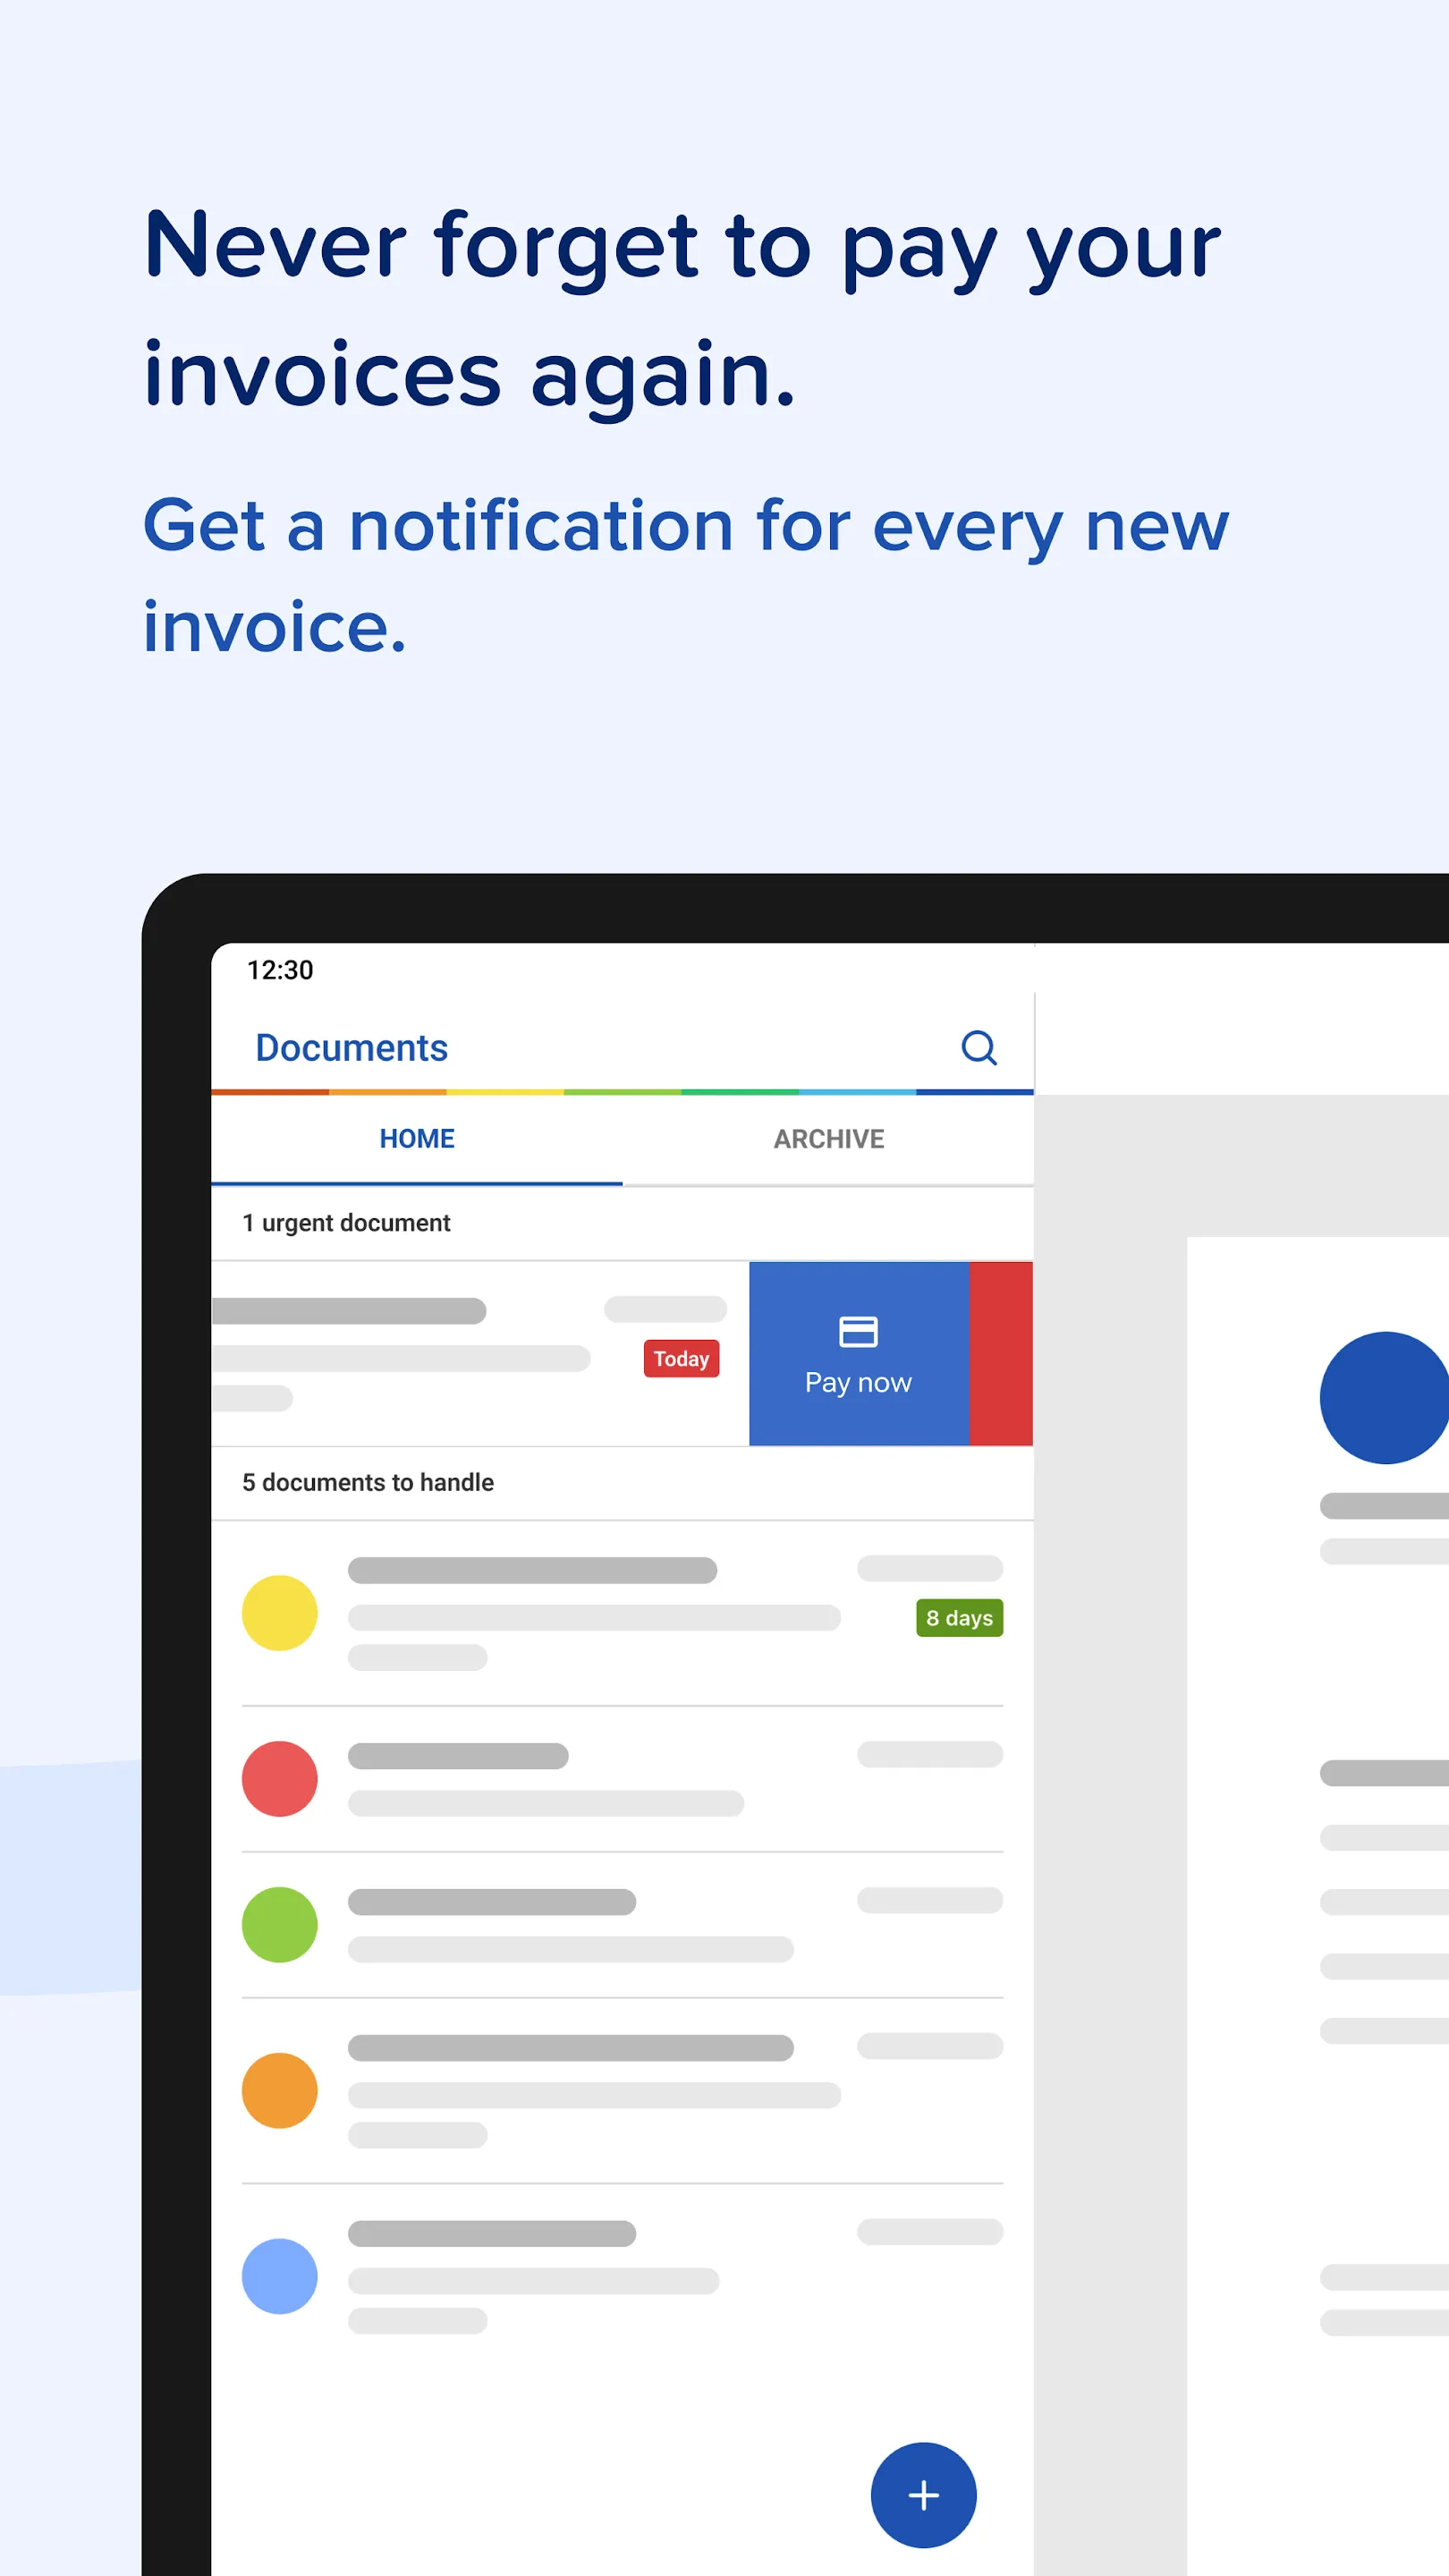
Task: Open the document with green circle avatar
Action: [623, 1925]
